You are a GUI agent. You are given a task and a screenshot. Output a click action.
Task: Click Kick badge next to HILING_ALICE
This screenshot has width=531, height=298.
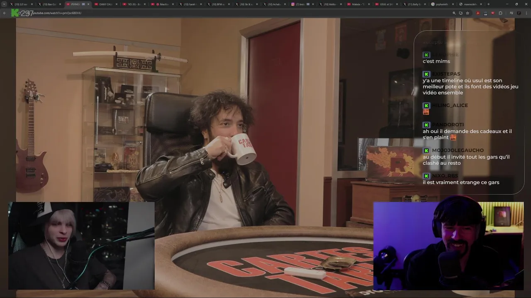point(426,106)
